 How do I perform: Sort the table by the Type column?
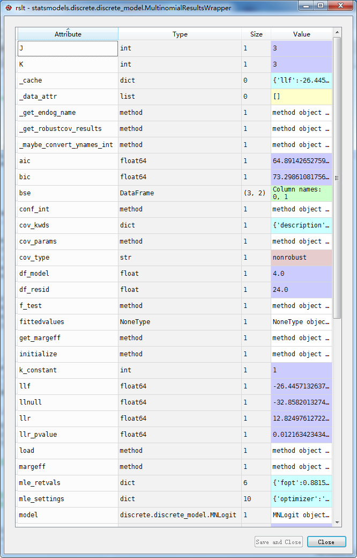pos(180,34)
